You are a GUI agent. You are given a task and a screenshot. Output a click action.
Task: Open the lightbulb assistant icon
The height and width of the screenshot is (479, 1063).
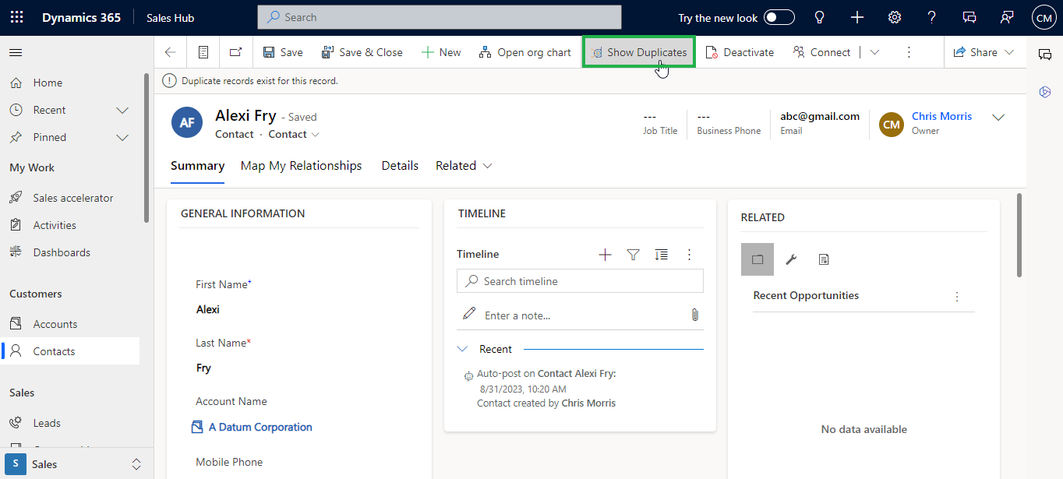coord(819,17)
